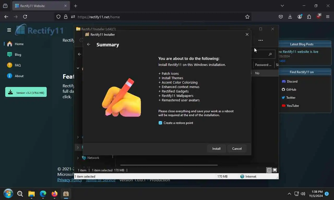Image resolution: width=334 pixels, height=200 pixels.
Task: Open network icon in system tray
Action: coord(296,194)
